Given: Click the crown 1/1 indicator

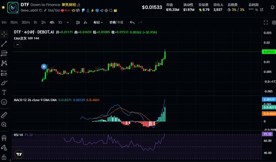Looking at the screenshot, I should (75, 11).
